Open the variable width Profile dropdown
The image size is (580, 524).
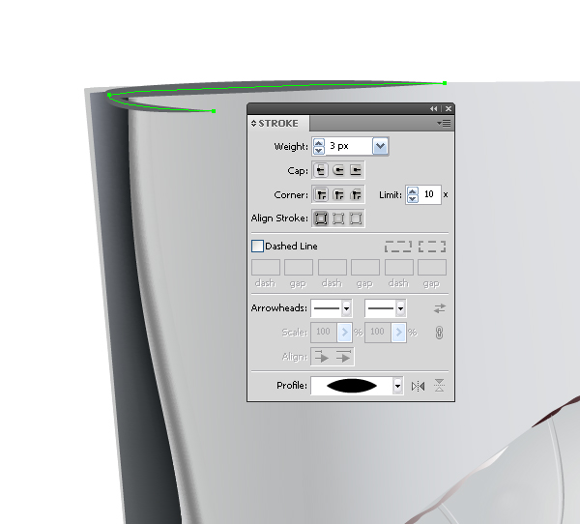click(x=397, y=386)
